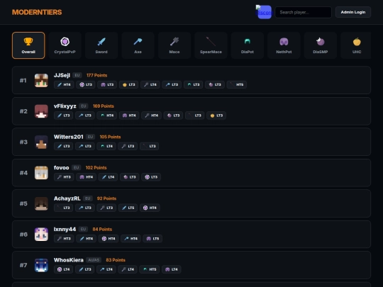Click WhosKiera's crystal LT4 badge
Screen dimensions: 383x287
pyautogui.click(x=64, y=269)
